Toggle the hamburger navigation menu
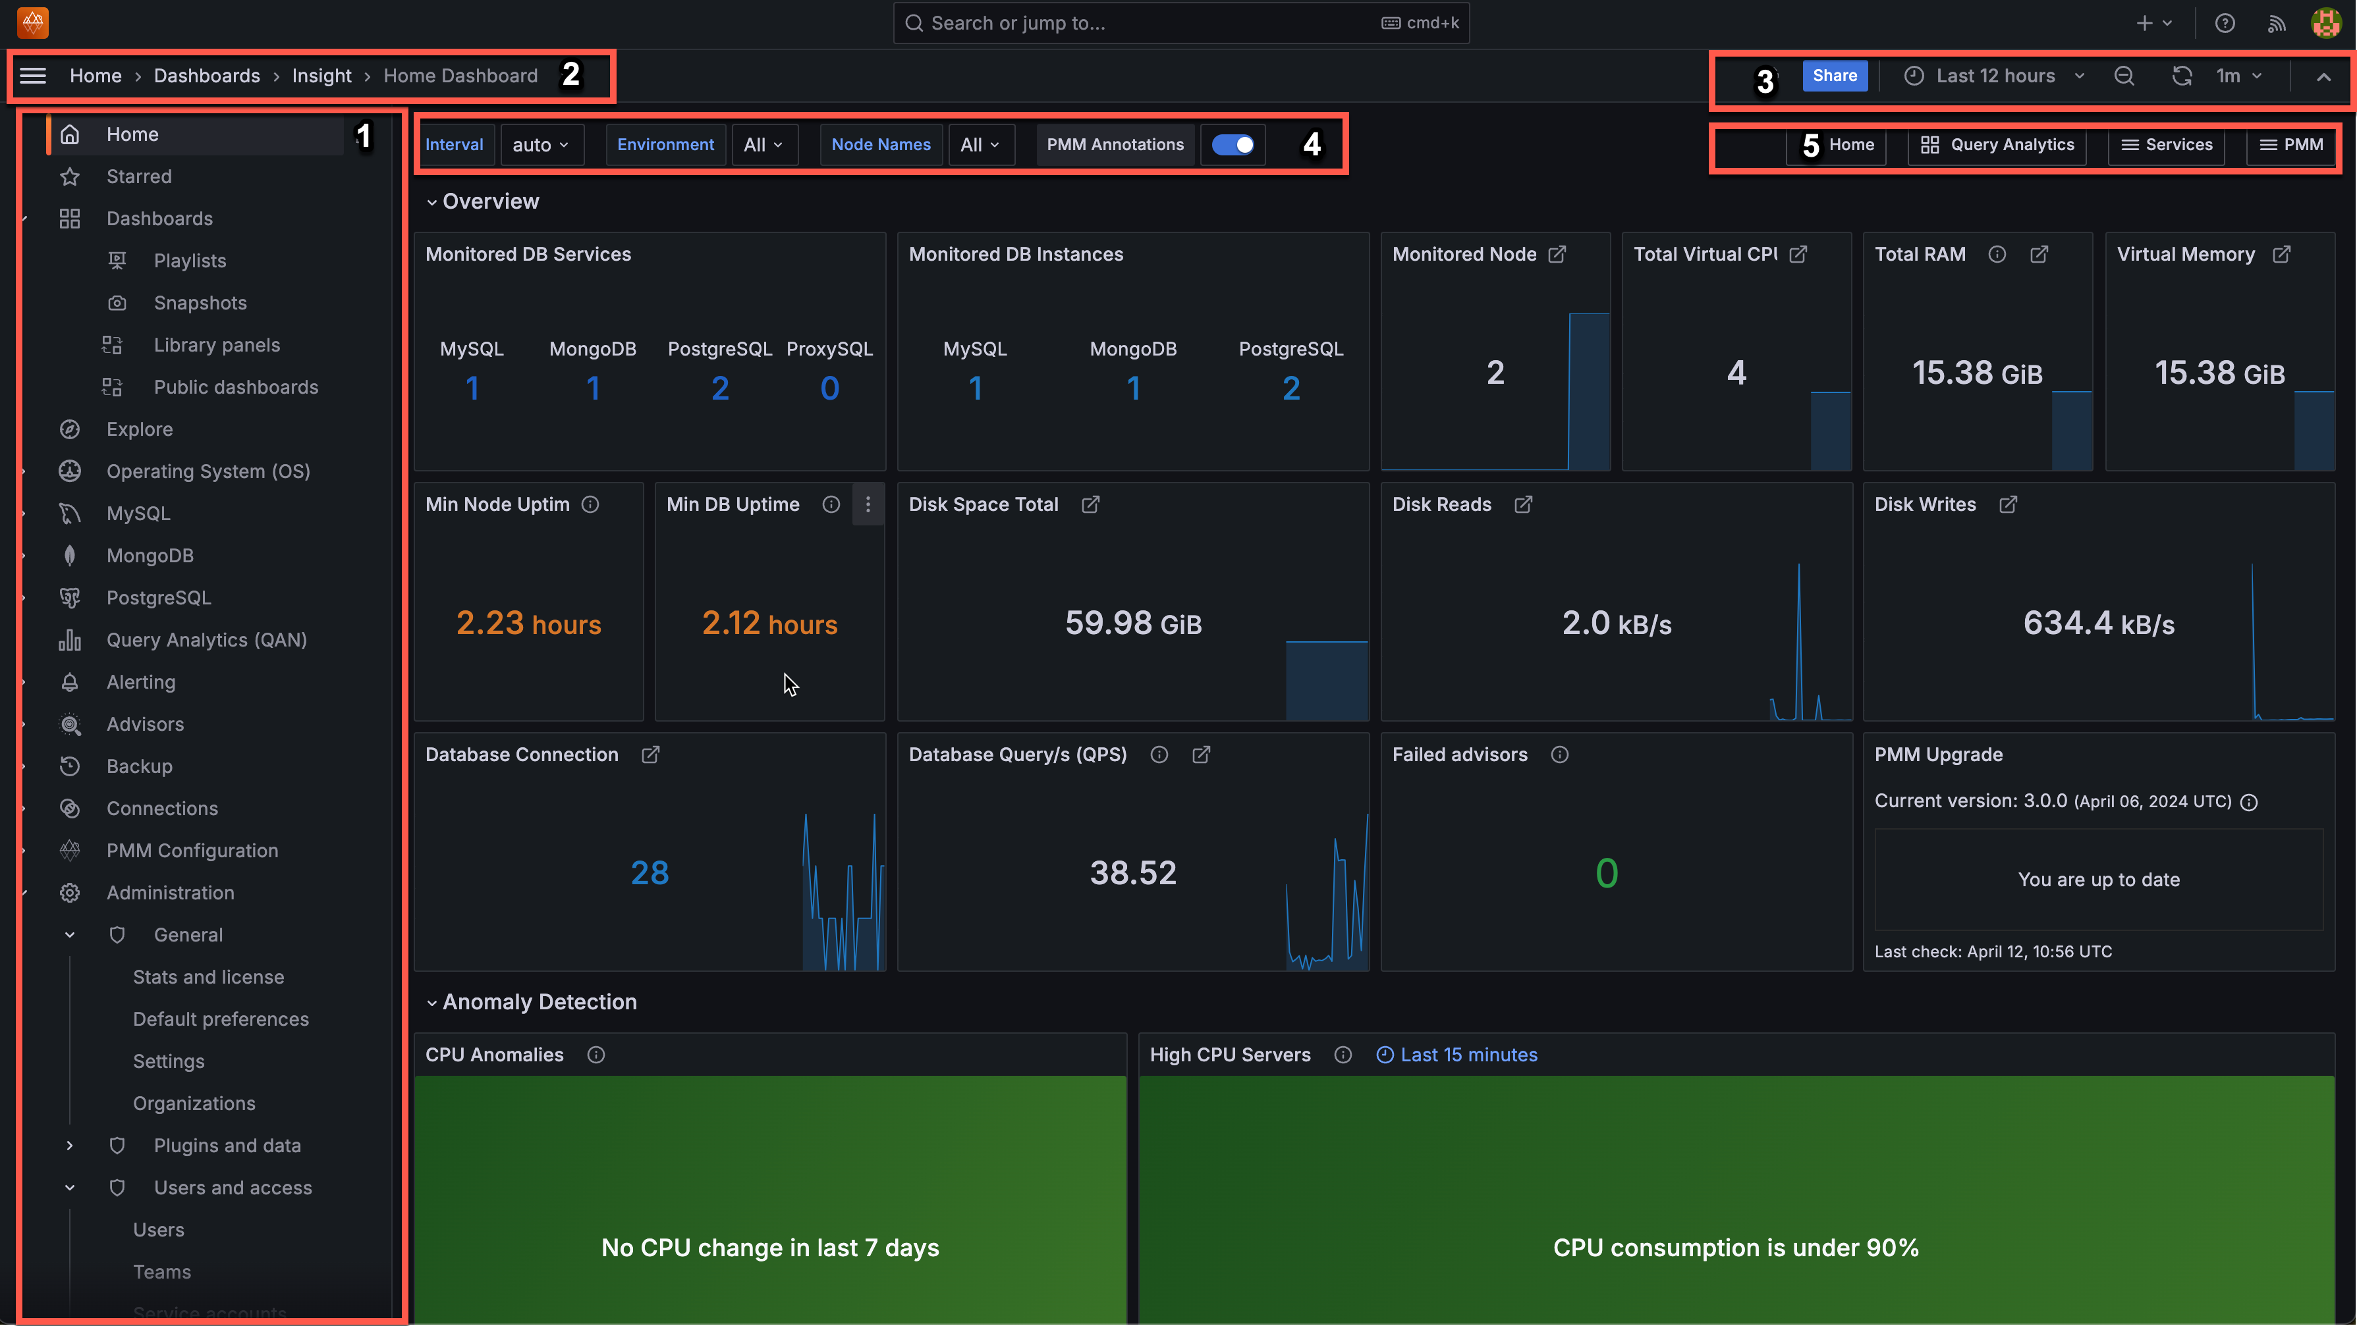 [x=33, y=76]
